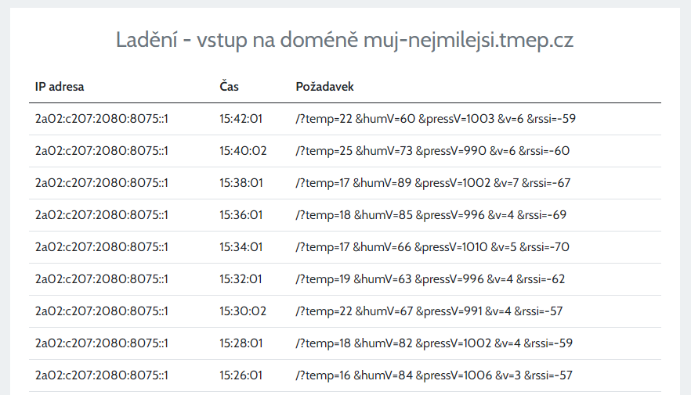Click the timestamp 15:40:02

pyautogui.click(x=243, y=151)
